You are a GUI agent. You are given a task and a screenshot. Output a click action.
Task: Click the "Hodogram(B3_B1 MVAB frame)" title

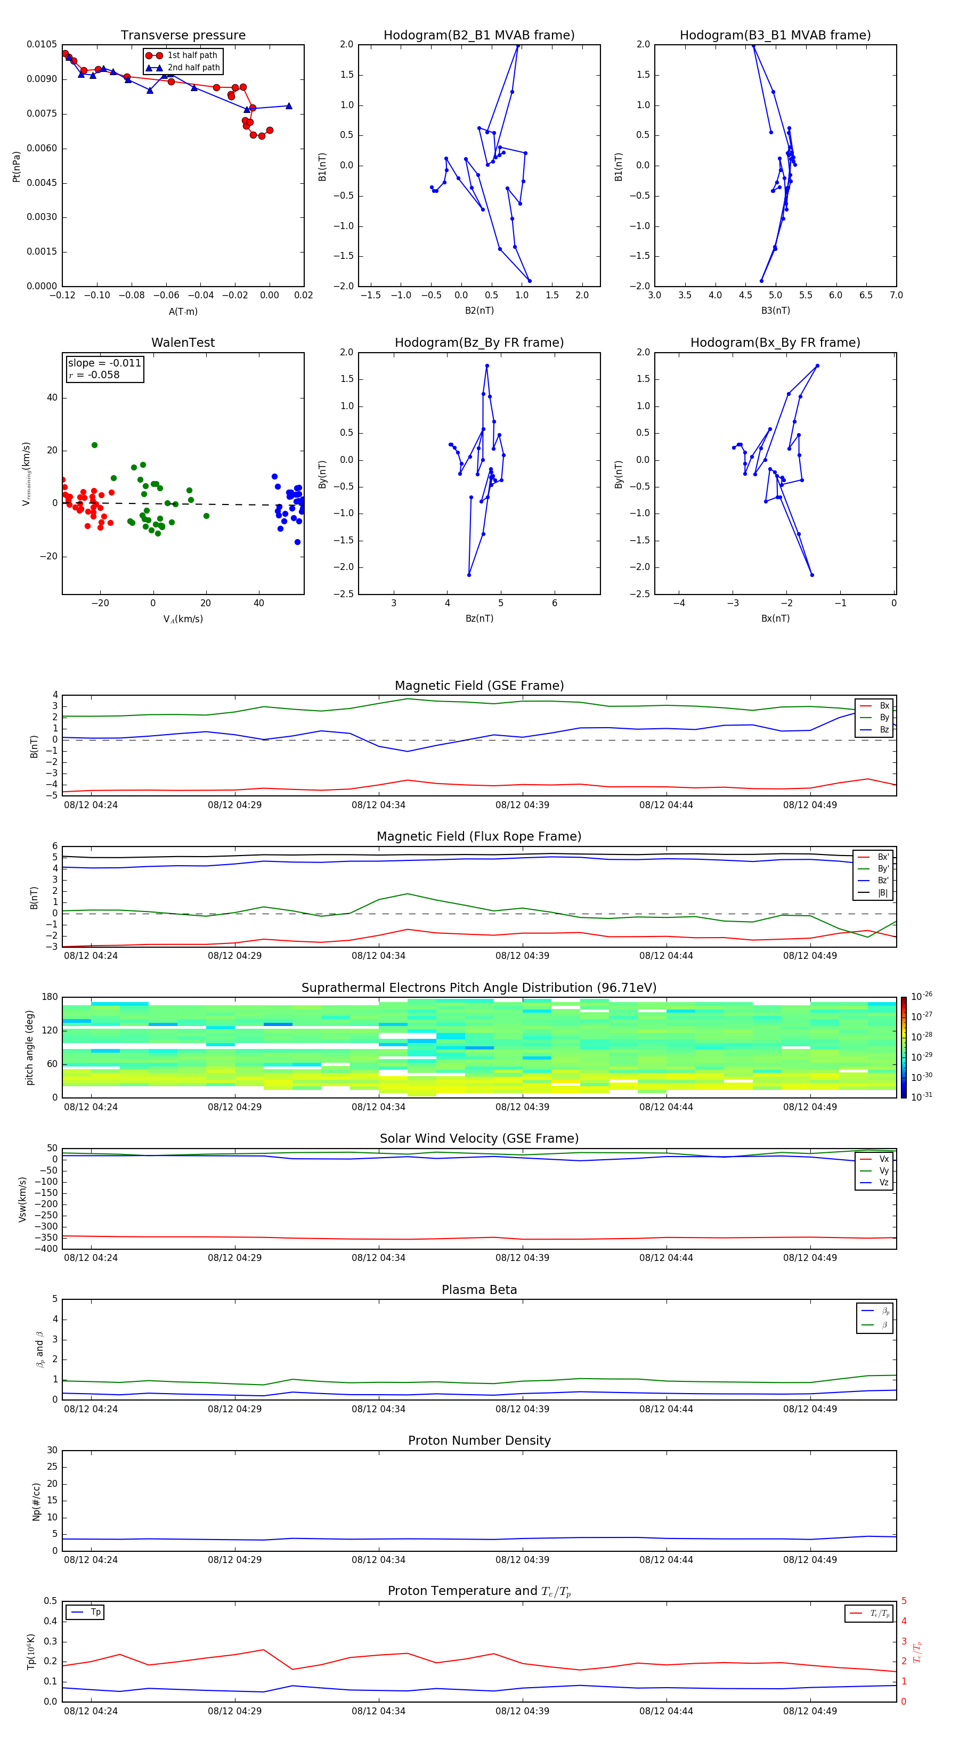(775, 35)
